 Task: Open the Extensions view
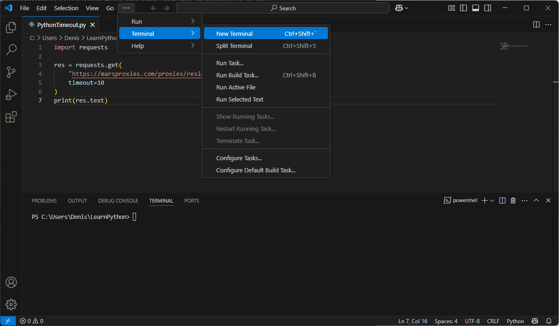[x=11, y=117]
